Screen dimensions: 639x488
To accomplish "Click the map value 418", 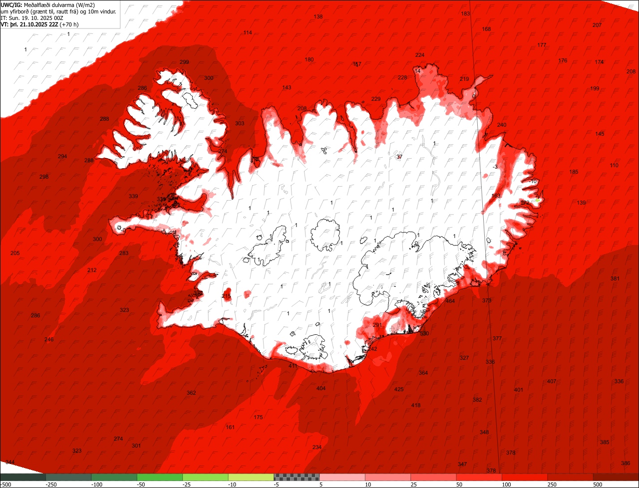I will (x=416, y=405).
